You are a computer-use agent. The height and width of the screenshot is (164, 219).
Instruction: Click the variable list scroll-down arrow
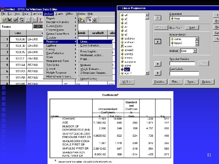(147, 73)
